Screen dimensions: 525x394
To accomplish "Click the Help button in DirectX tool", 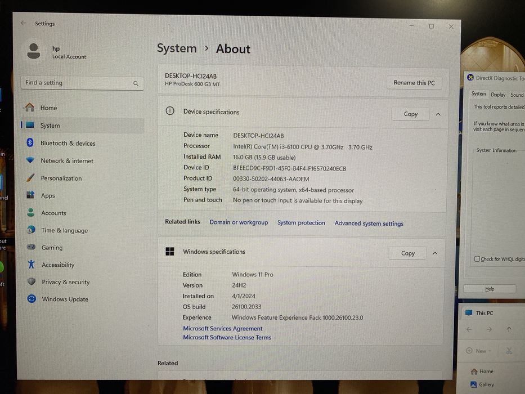I will coord(490,288).
